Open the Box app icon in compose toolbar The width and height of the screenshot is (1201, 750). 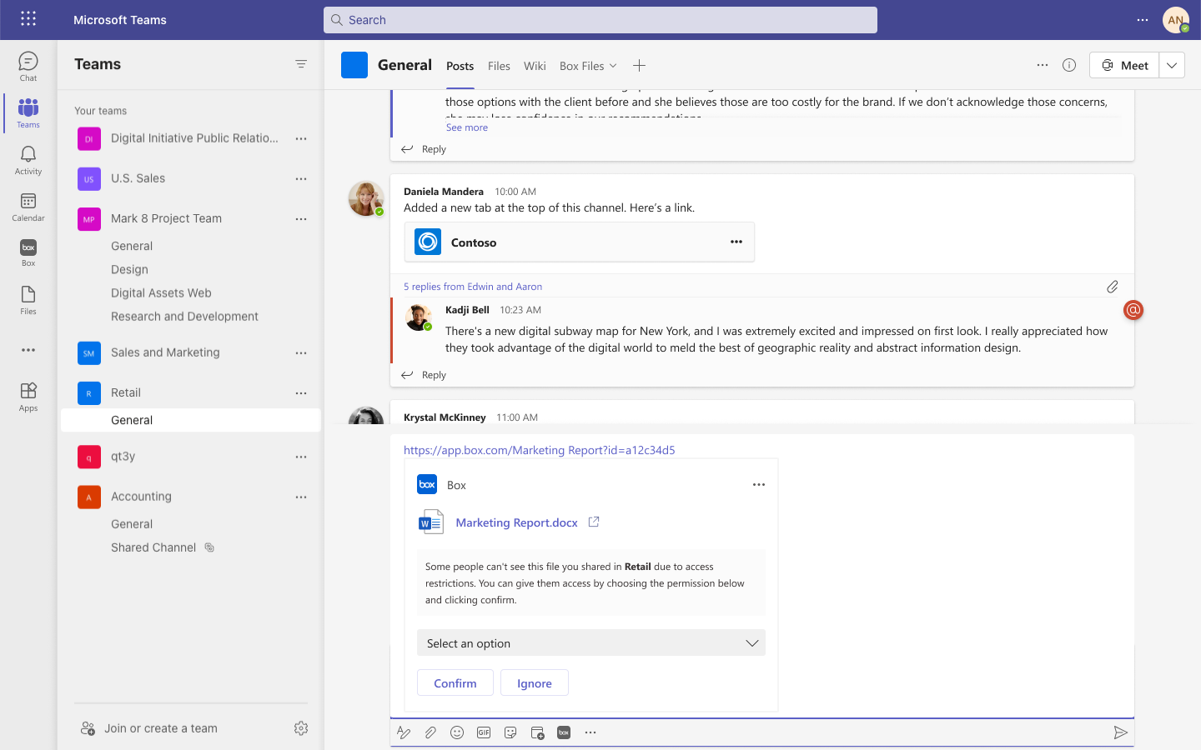pyautogui.click(x=564, y=732)
